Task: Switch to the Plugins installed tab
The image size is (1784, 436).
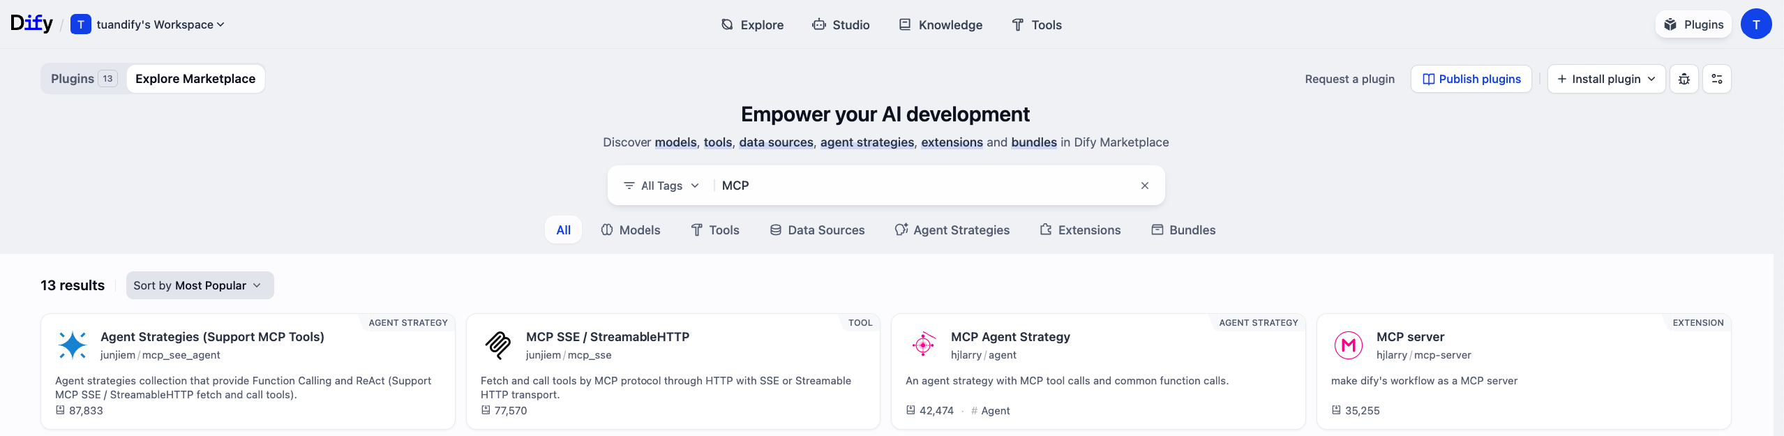Action: [x=83, y=79]
